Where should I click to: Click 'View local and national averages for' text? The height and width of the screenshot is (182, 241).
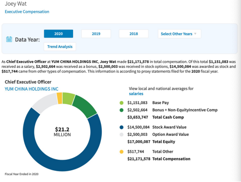(161, 89)
